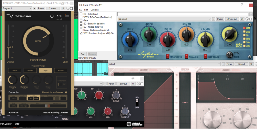Click the T-De-Esser Output fader handle
Viewport: 257px width, 129px height.
[9, 47]
